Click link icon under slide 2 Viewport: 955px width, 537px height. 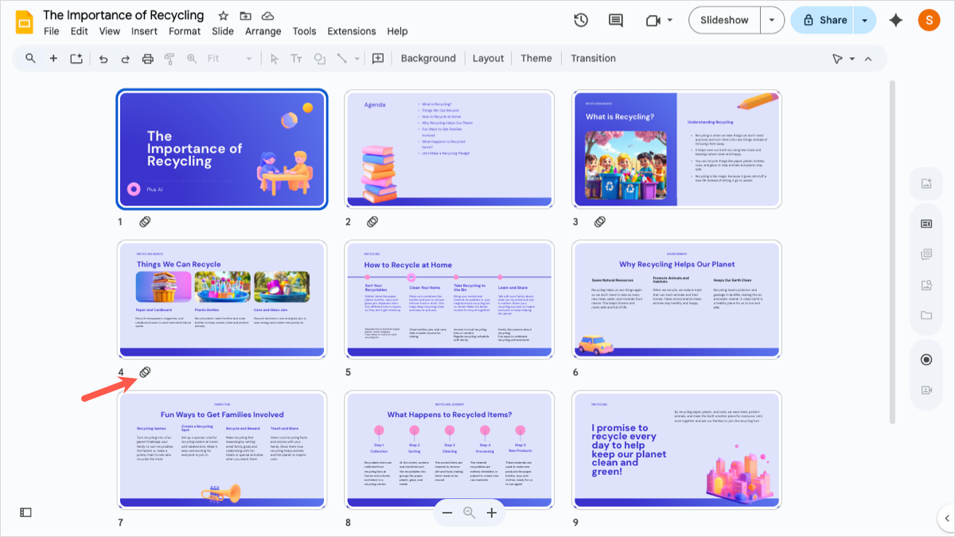pos(372,222)
